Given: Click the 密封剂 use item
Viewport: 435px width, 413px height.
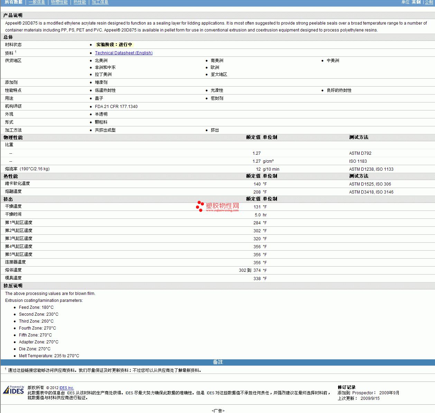Looking at the screenshot, I should pyautogui.click(x=217, y=98).
